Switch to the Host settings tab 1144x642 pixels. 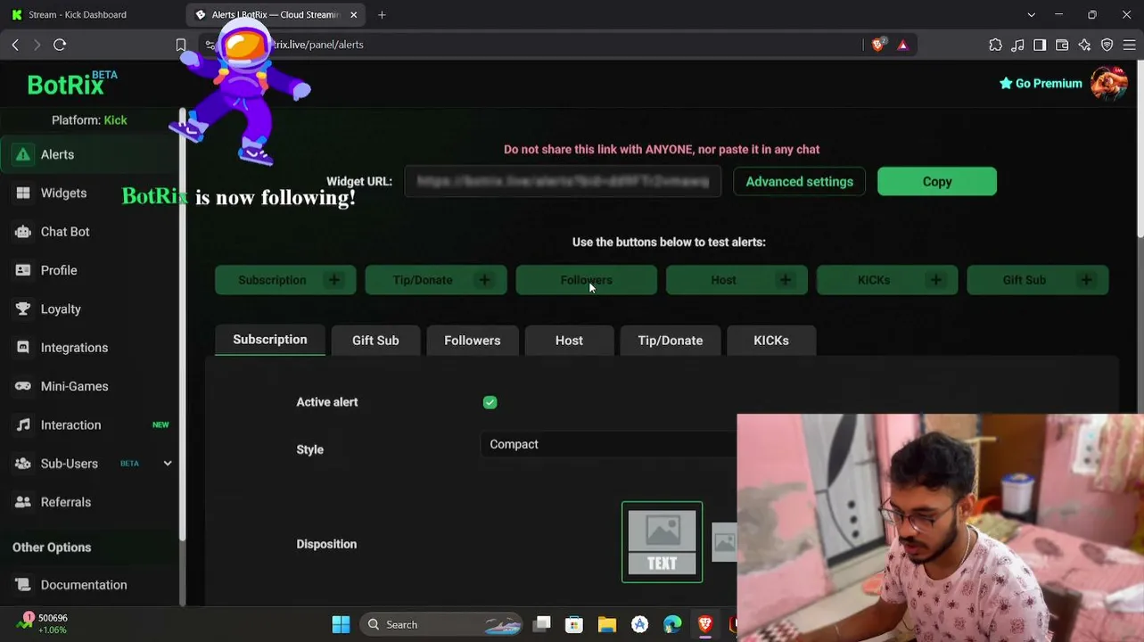tap(569, 340)
